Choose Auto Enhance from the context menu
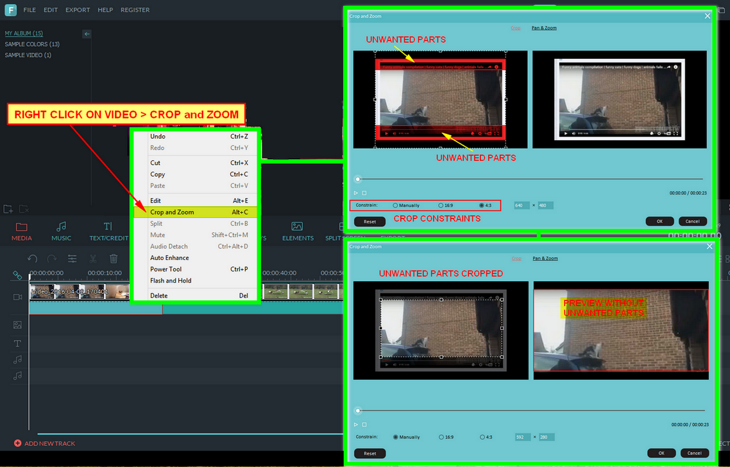730x467 pixels. coord(195,258)
